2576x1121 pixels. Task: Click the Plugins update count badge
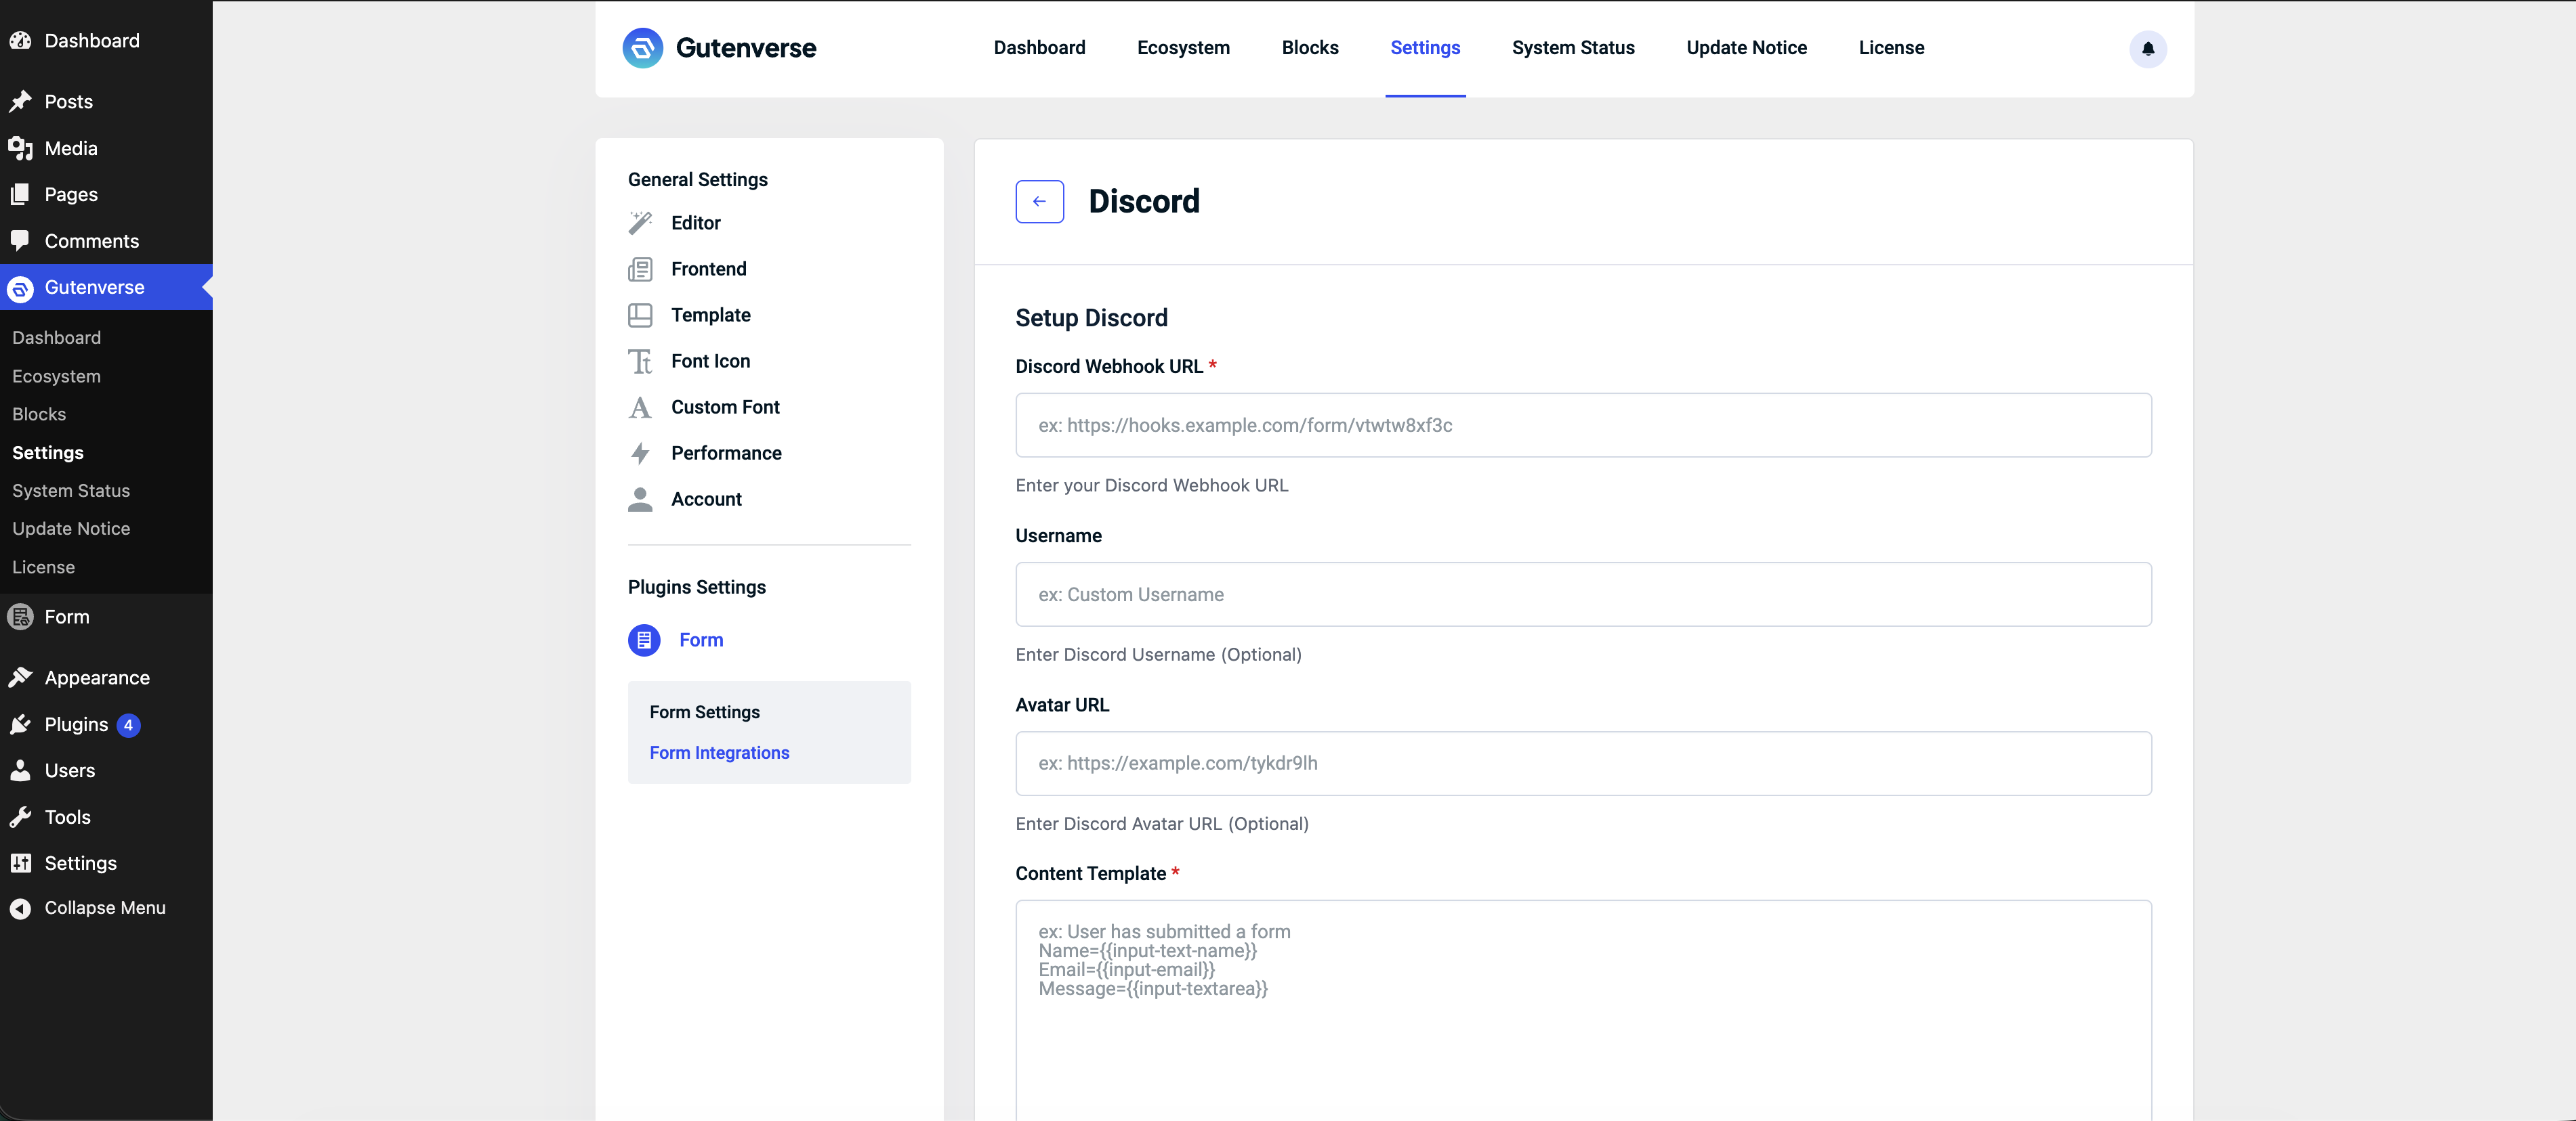[x=128, y=726]
